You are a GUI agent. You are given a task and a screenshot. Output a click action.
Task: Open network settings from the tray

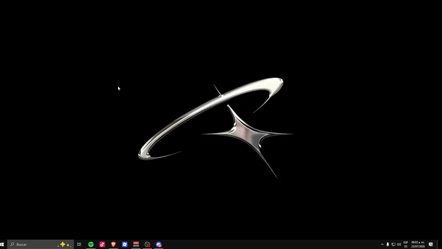click(393, 245)
